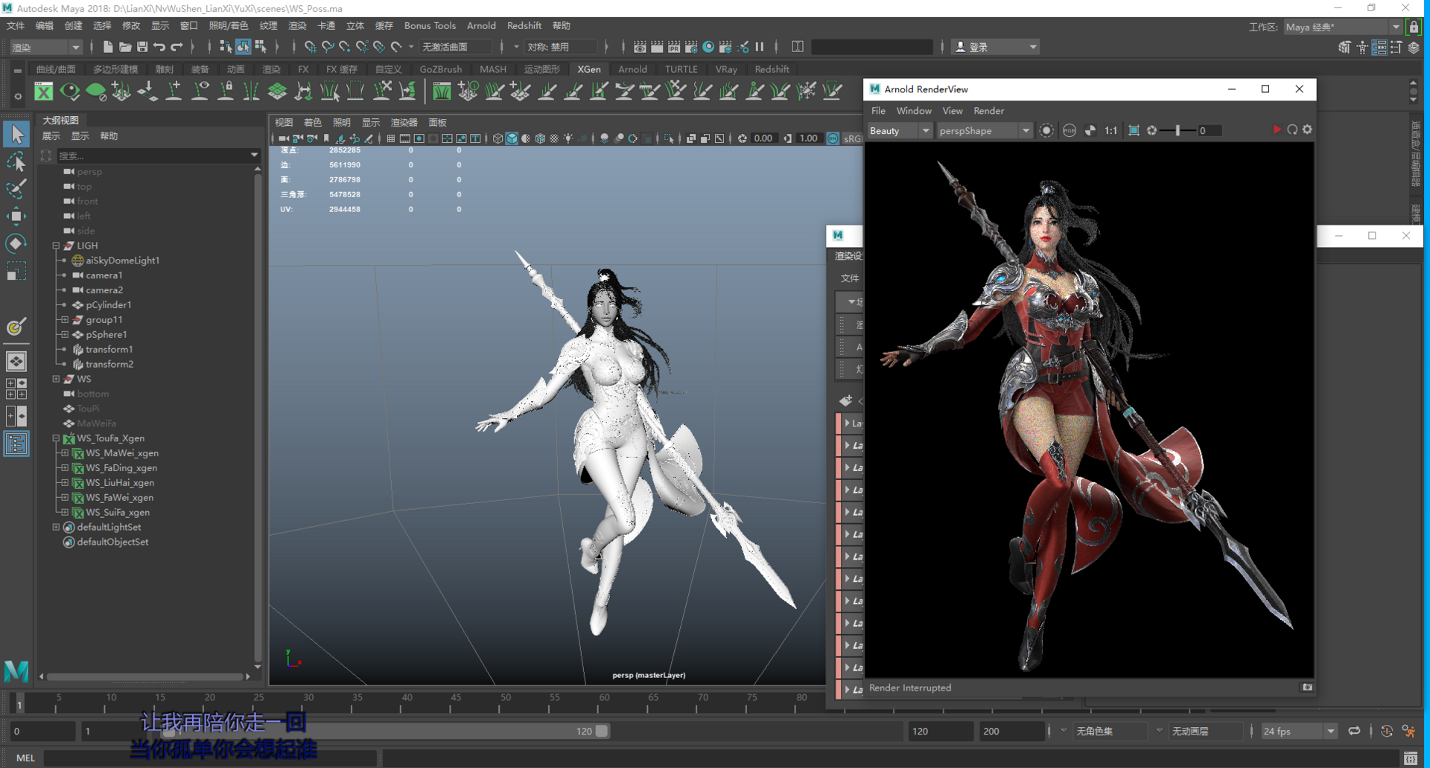Image resolution: width=1430 pixels, height=768 pixels.
Task: Open the workspace Maya dropdown
Action: (1343, 27)
